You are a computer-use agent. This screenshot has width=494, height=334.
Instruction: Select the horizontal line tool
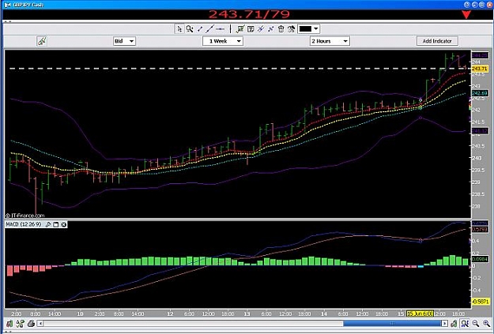221,29
